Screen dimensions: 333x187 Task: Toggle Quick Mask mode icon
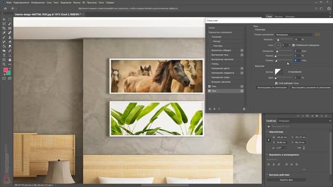point(4,78)
